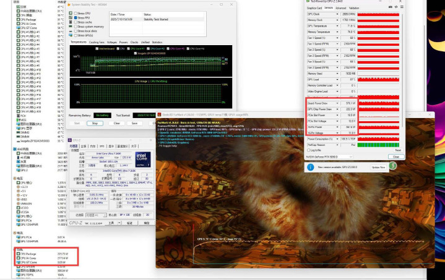Click the AIDA64 flame icon in title bar
Viewport: 445px width, 280px height.
click(x=71, y=4)
